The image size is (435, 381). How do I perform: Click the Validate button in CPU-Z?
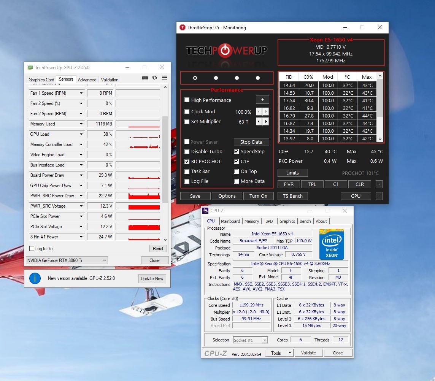coord(308,353)
